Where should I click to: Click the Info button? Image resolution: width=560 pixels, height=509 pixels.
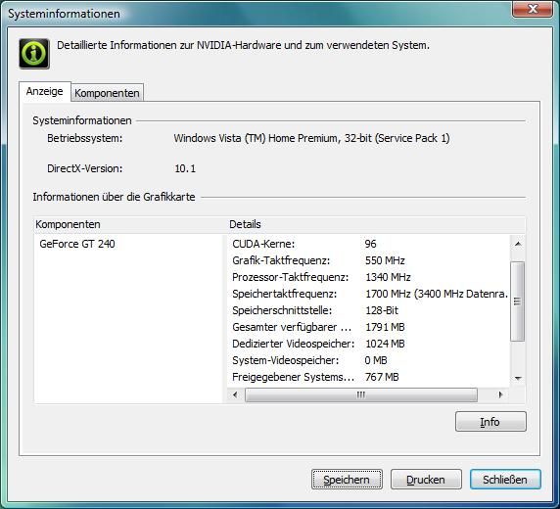[x=490, y=422]
